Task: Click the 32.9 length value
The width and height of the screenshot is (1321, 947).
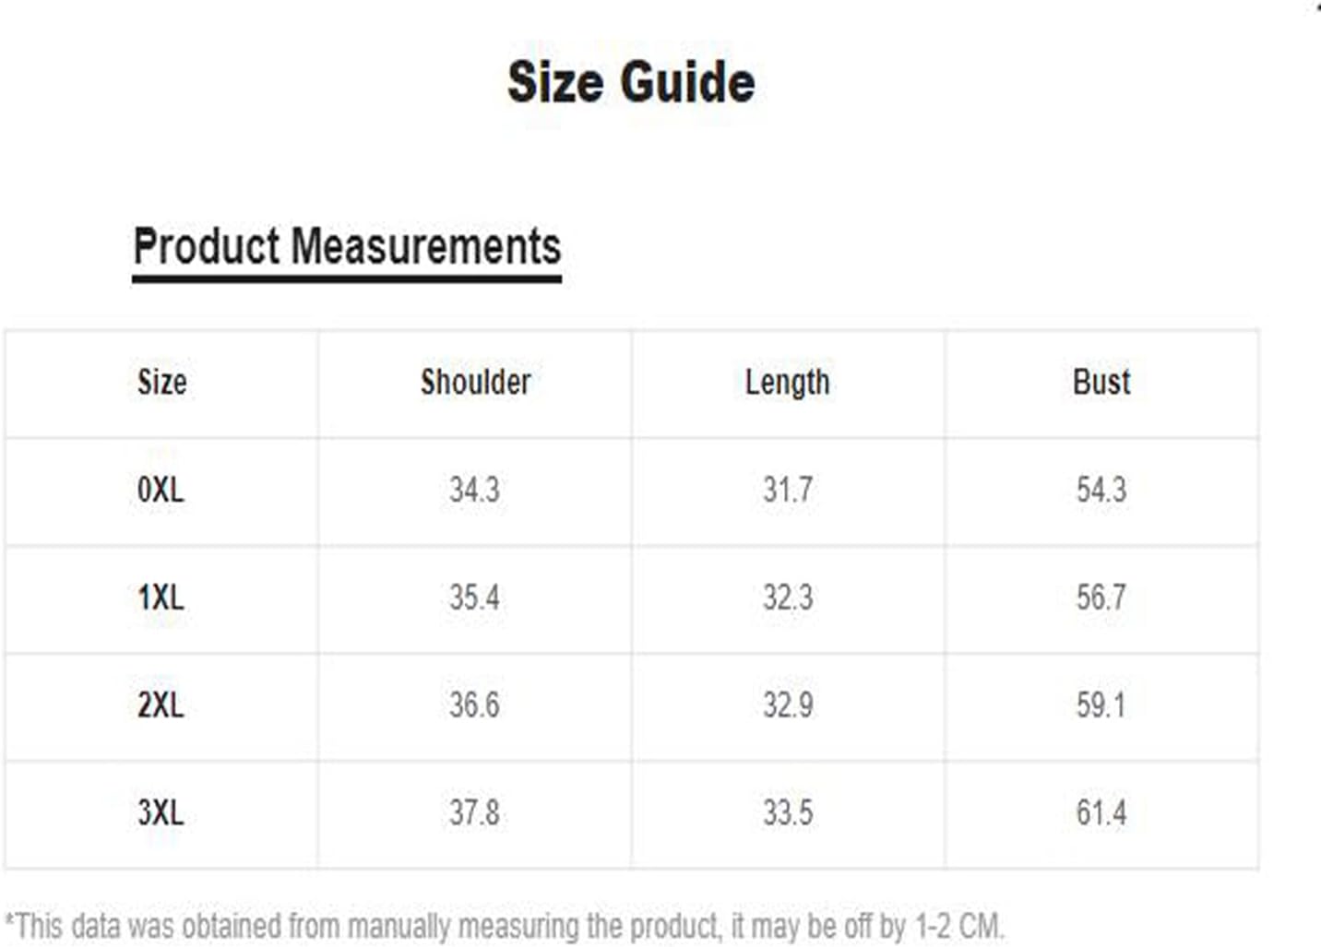Action: click(788, 705)
